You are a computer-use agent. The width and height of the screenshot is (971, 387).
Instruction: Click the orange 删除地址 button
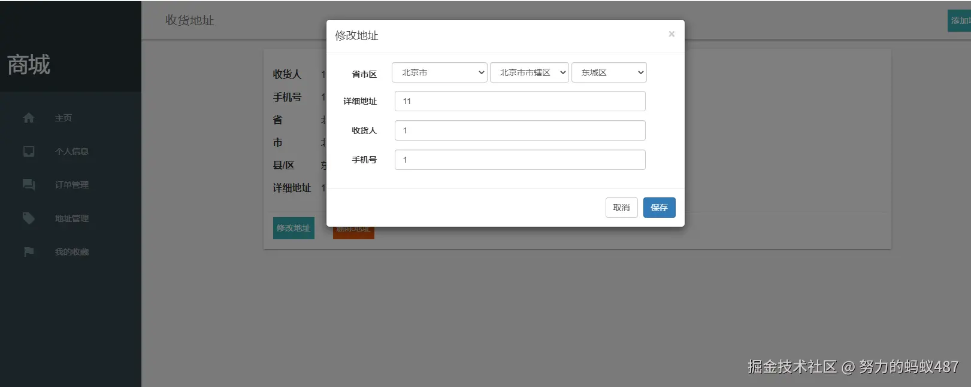[x=353, y=232]
